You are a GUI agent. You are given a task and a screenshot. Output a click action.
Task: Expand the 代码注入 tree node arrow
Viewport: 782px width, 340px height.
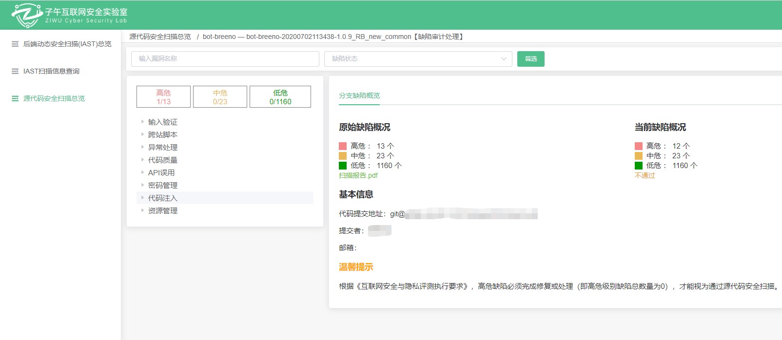pyautogui.click(x=142, y=198)
